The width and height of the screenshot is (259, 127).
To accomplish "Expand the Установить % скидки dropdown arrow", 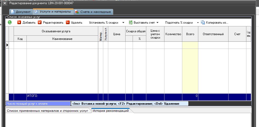I will click(x=123, y=23).
